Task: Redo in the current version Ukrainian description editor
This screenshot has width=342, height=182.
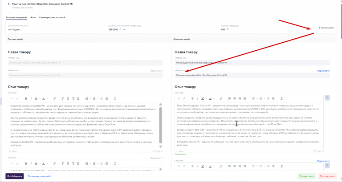Action: 18,98
